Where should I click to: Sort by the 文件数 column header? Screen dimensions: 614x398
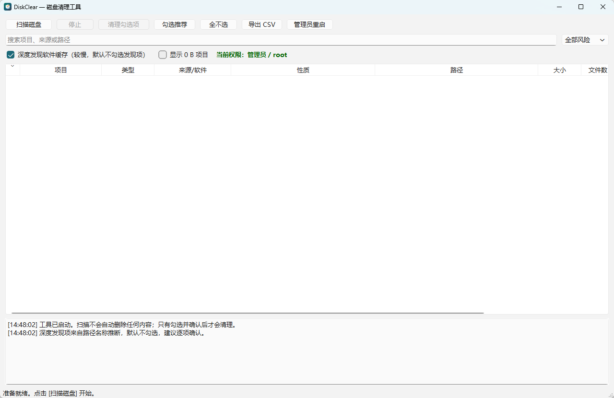pyautogui.click(x=595, y=70)
